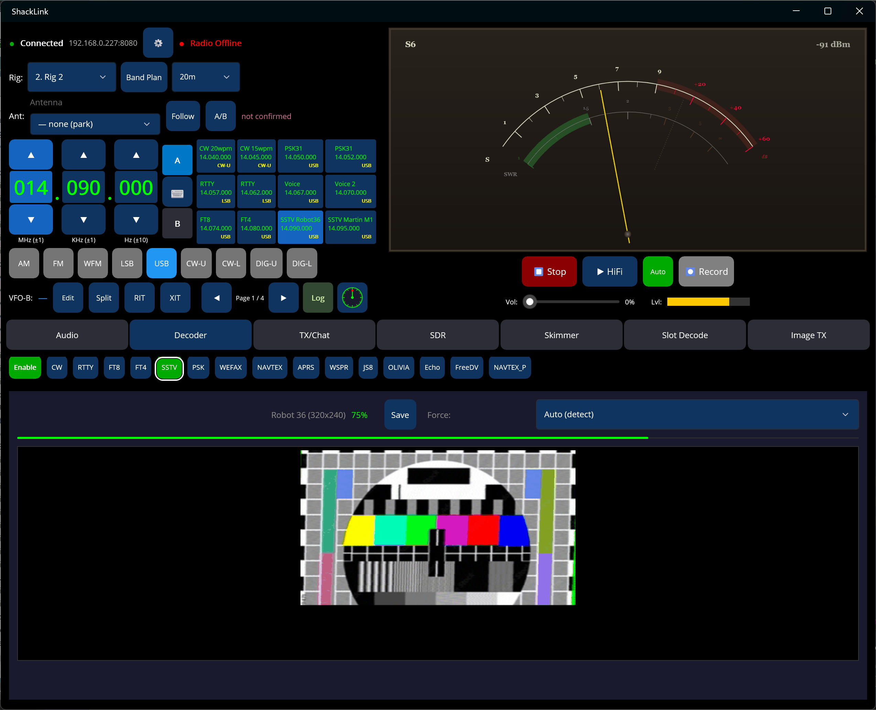The image size is (876, 710).
Task: Select VFO A
Action: 177,160
